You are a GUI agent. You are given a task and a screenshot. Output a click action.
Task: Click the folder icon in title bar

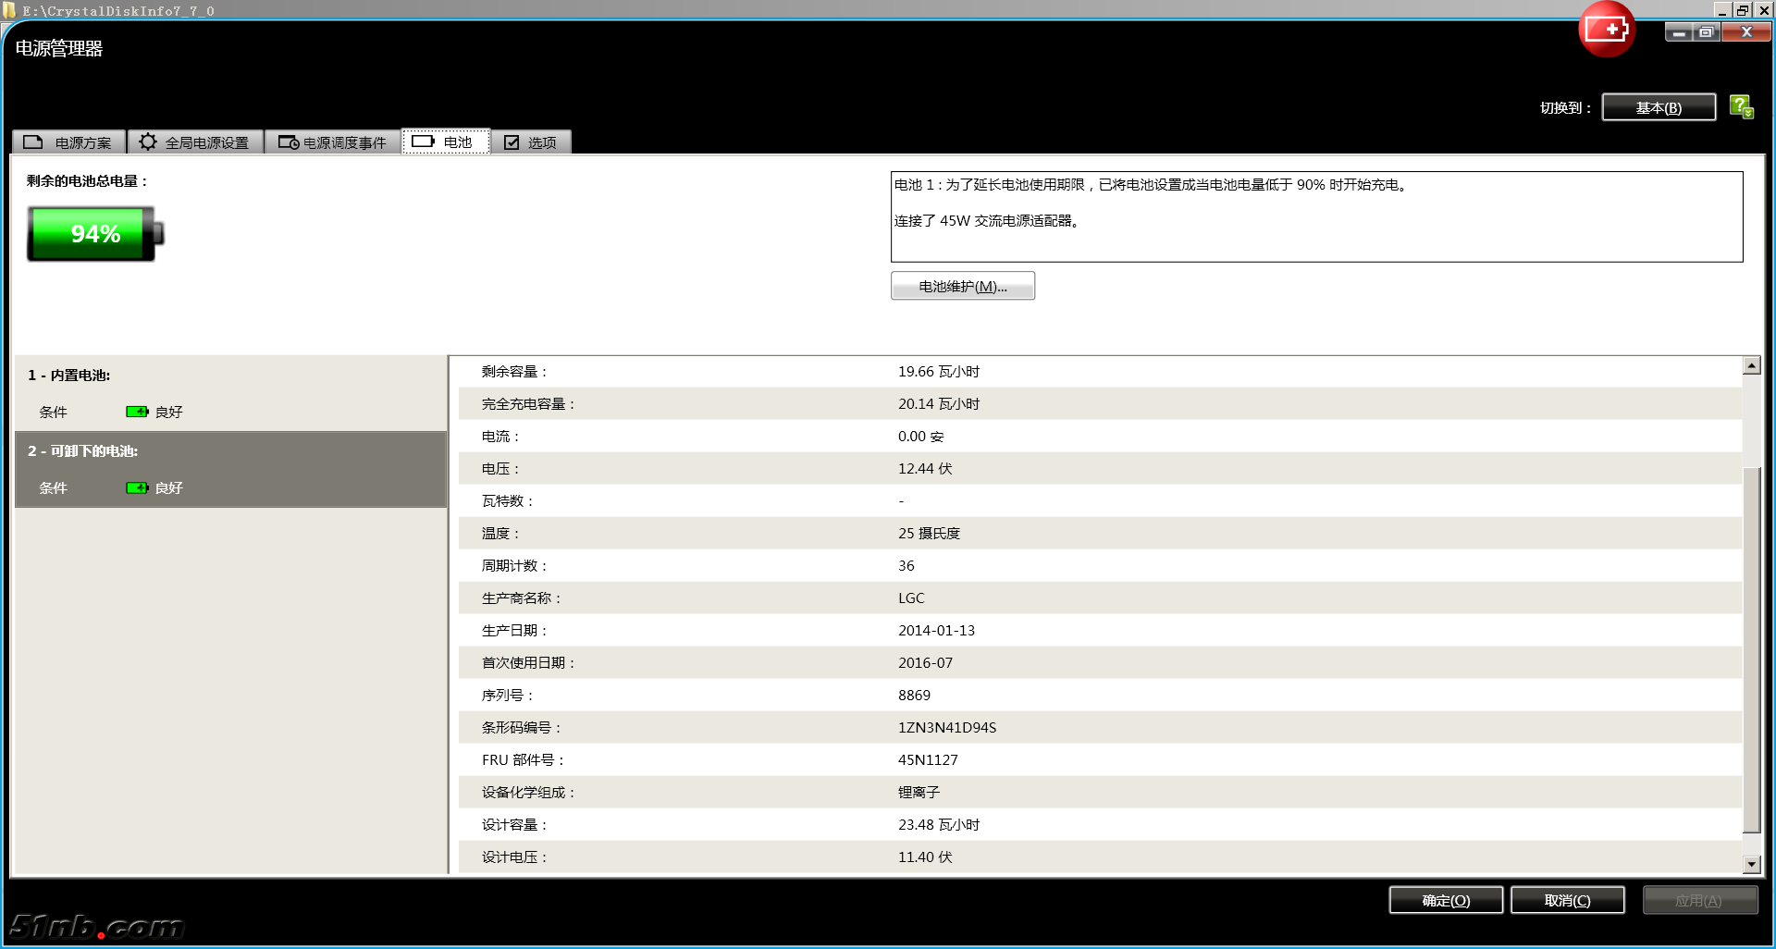[x=10, y=10]
